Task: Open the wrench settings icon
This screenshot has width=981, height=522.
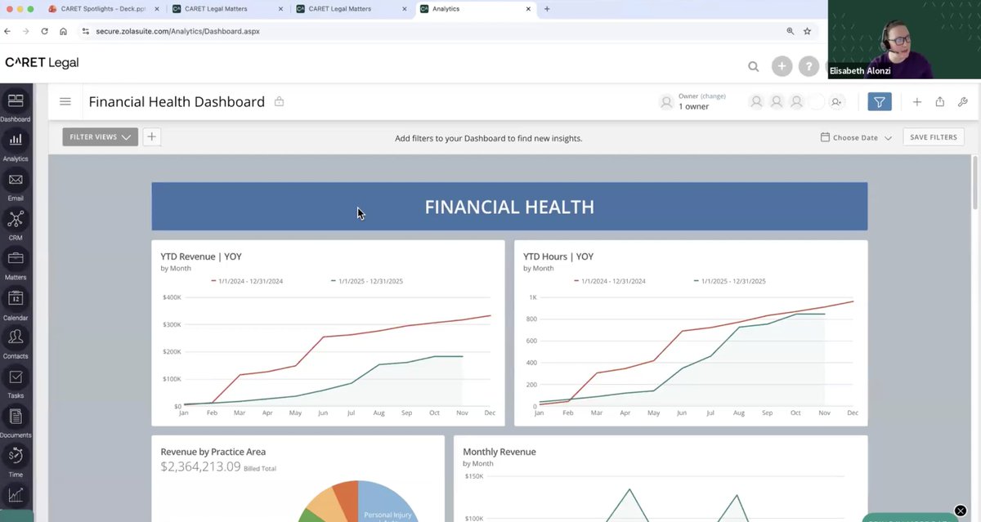Action: 963,102
